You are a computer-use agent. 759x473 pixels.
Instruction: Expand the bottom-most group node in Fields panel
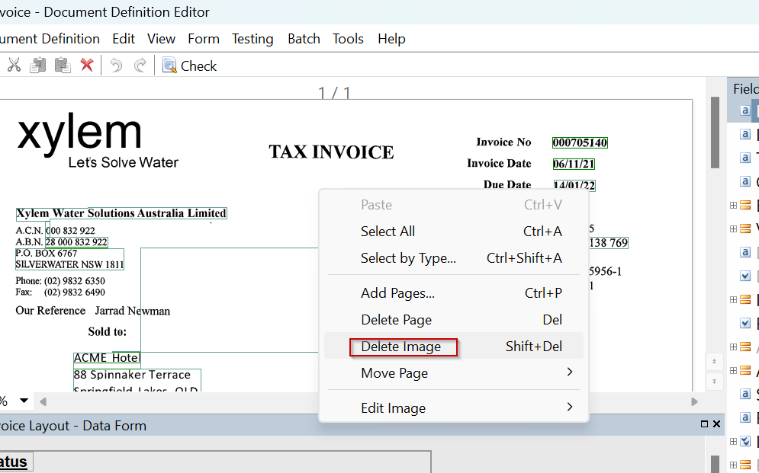point(733,465)
